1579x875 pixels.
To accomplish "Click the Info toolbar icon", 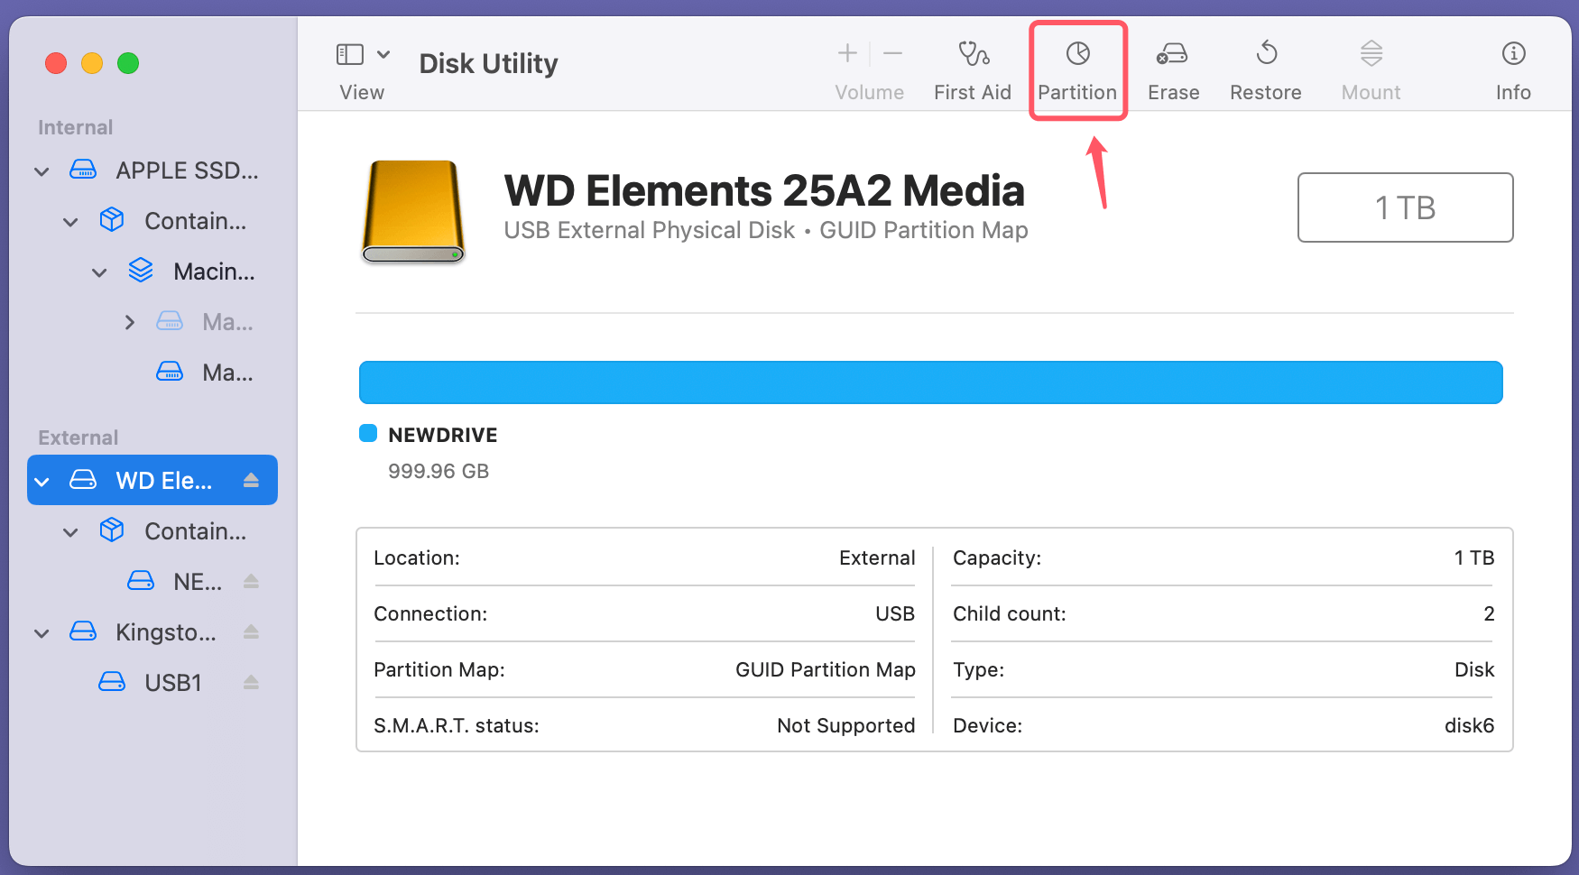I will tap(1512, 69).
